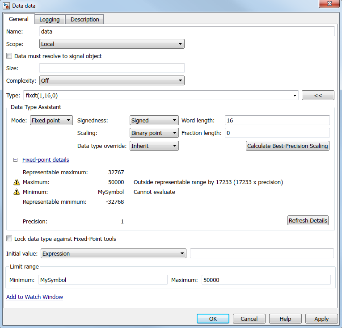Screen dimensions: 342x328
Task: Open the Scaling dropdown
Action: coord(154,133)
